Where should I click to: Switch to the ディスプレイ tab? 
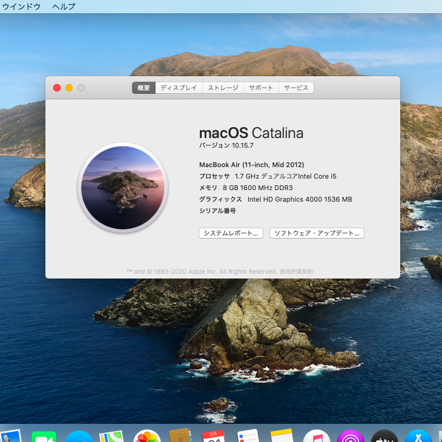point(179,88)
